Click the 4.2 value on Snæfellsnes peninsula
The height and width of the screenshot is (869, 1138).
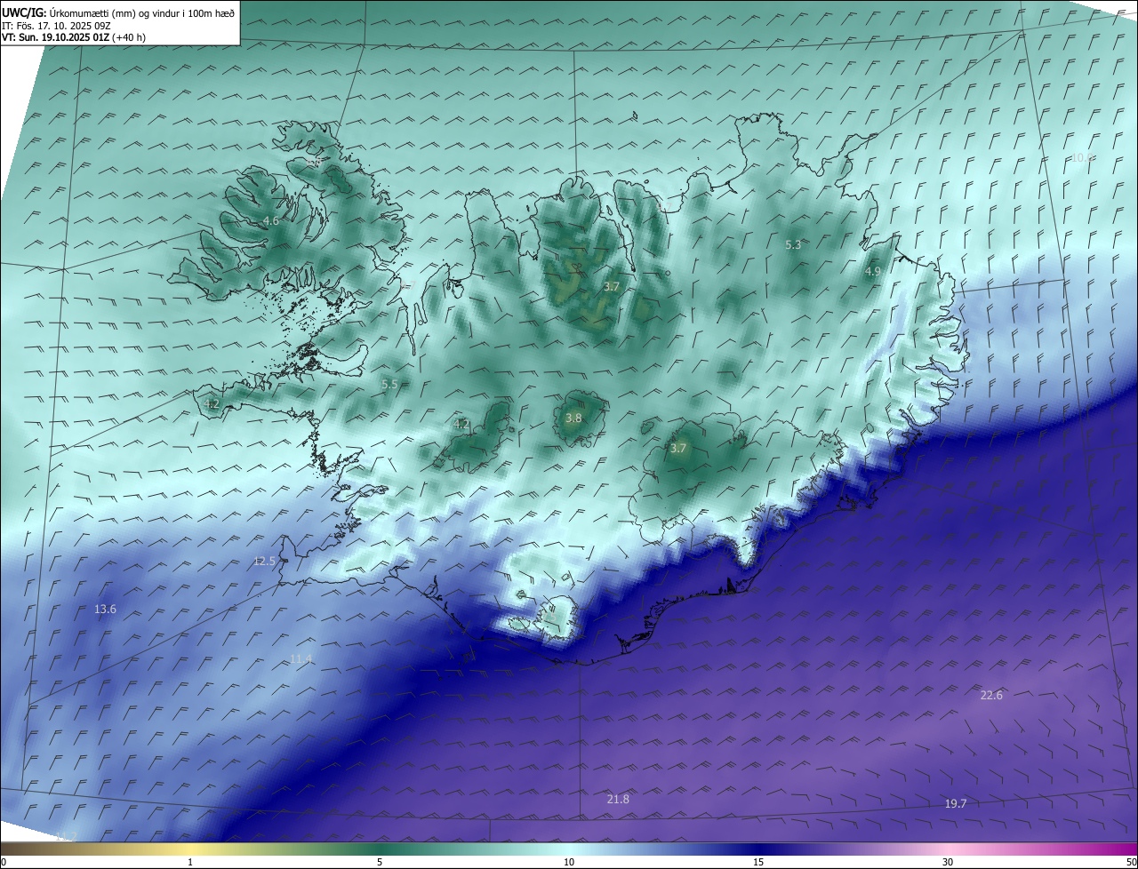(x=212, y=403)
